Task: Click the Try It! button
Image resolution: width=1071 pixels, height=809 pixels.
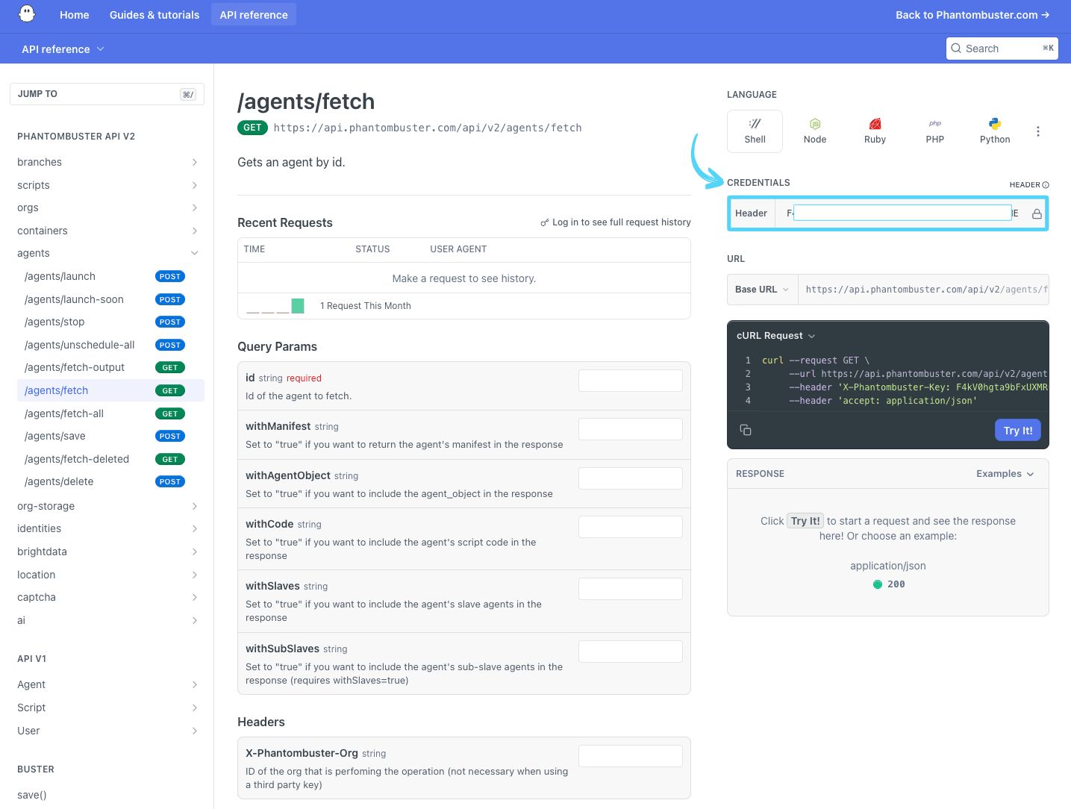Action: (1018, 431)
